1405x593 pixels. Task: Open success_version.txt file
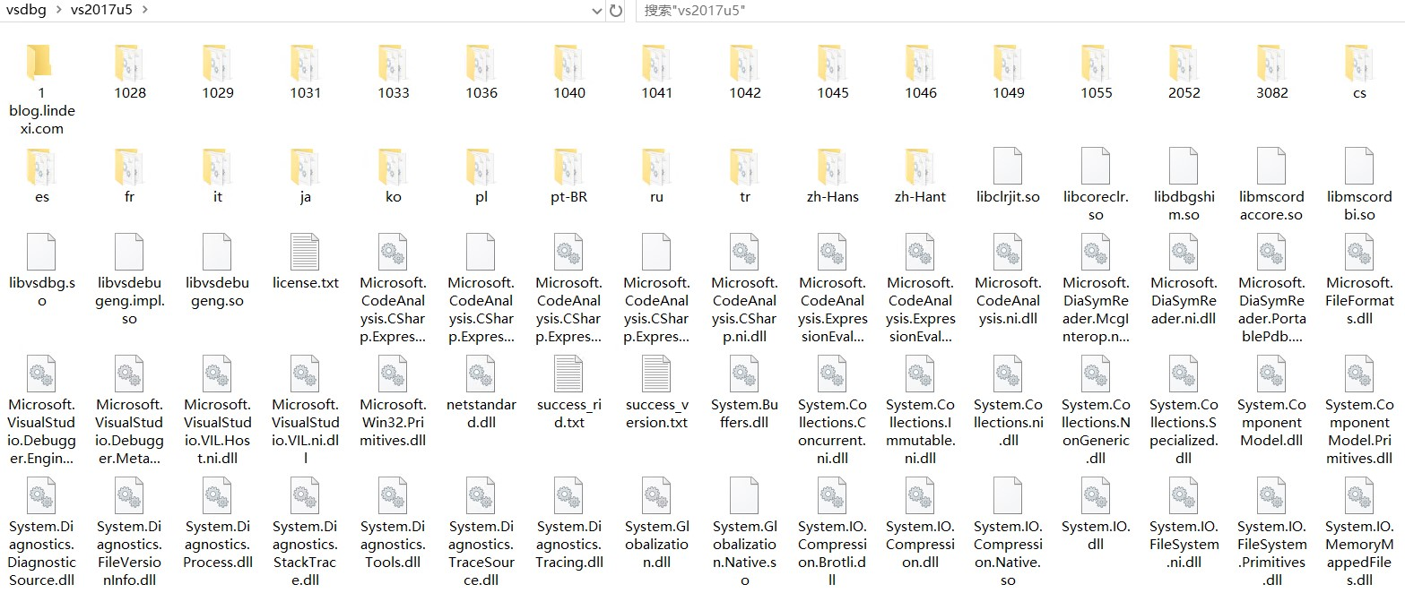click(x=657, y=392)
